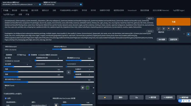The width and height of the screenshot is (191, 106).
Task: Enable the Tiling checkbox
Action: coord(15,55)
